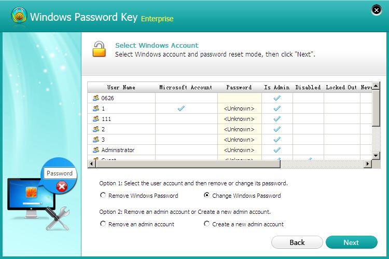Choose the Change Windows Password option
389x259 pixels.
click(207, 196)
